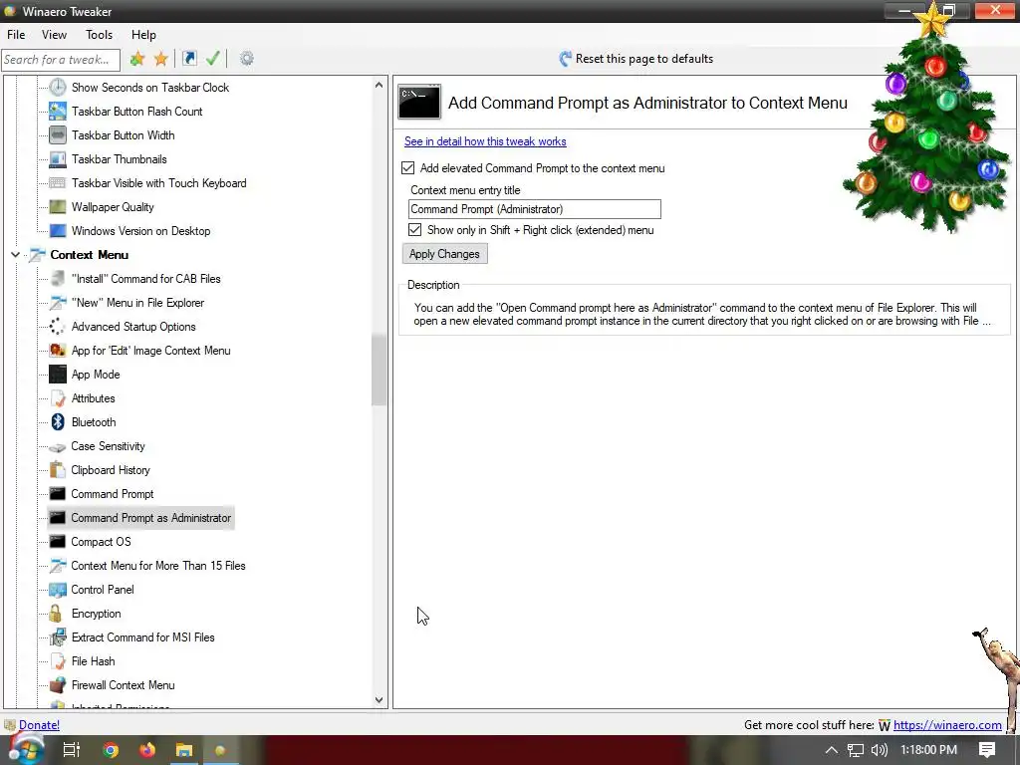Click Show Seconds on Taskbar Clock icon
1020x765 pixels.
[x=58, y=88]
